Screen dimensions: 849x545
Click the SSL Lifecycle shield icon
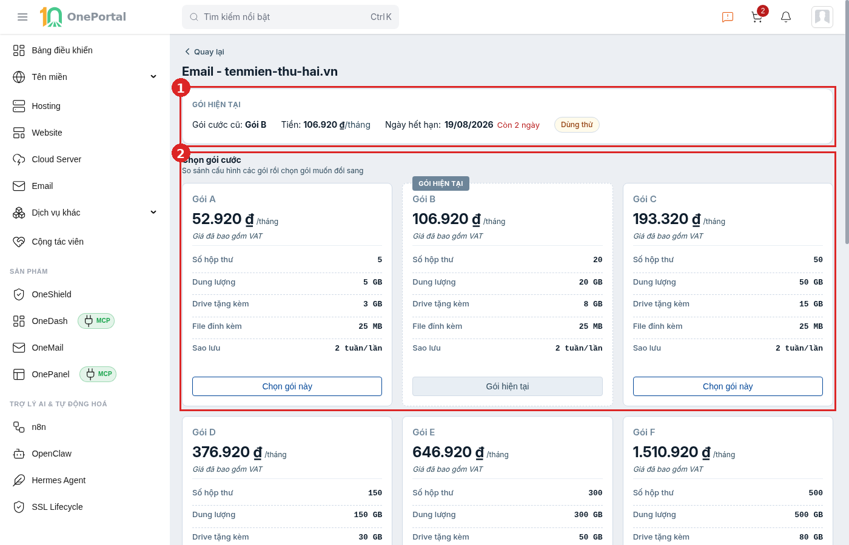pos(19,507)
